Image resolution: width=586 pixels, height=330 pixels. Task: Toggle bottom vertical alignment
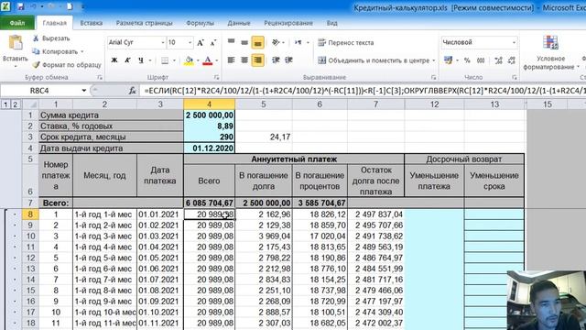(257, 42)
